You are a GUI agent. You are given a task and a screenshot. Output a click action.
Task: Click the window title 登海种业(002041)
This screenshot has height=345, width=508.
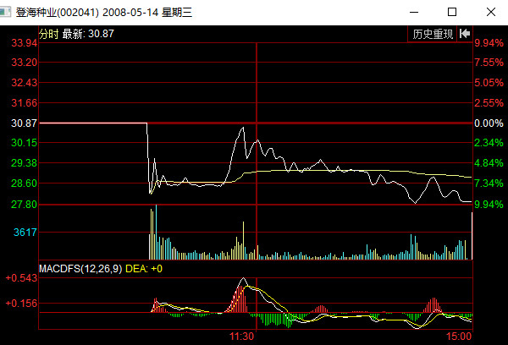[x=58, y=12]
